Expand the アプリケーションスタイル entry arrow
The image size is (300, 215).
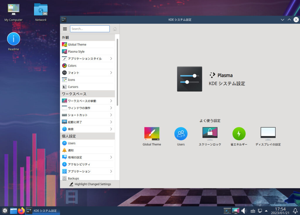pos(111,59)
